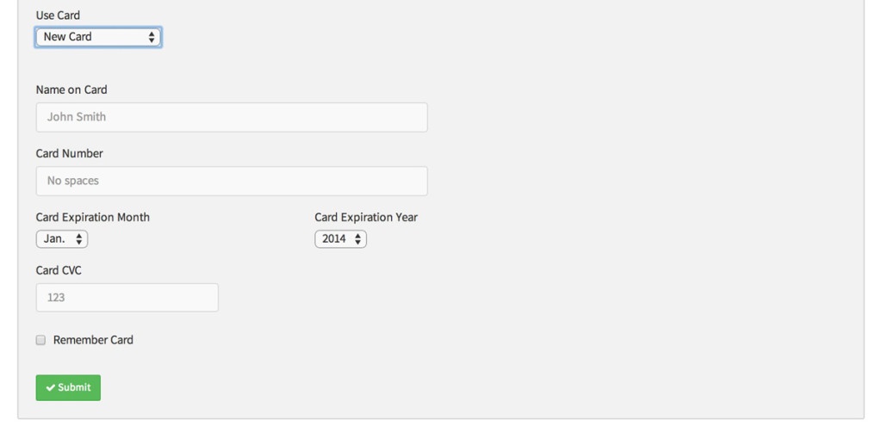Click the arrows icon on the month selector

pos(79,239)
